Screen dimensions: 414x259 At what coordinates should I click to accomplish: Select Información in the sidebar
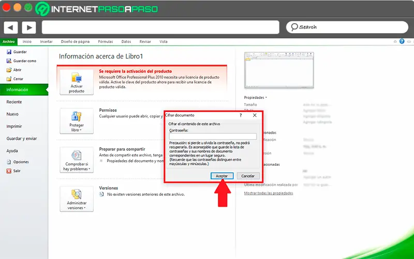24,90
